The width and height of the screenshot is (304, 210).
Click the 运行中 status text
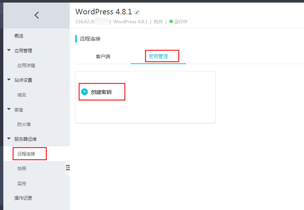pos(181,21)
